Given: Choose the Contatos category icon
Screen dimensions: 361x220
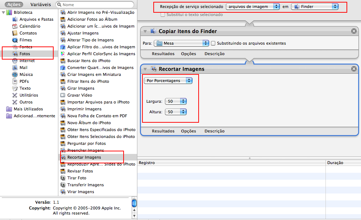Looking at the screenshot, I should pos(15,33).
